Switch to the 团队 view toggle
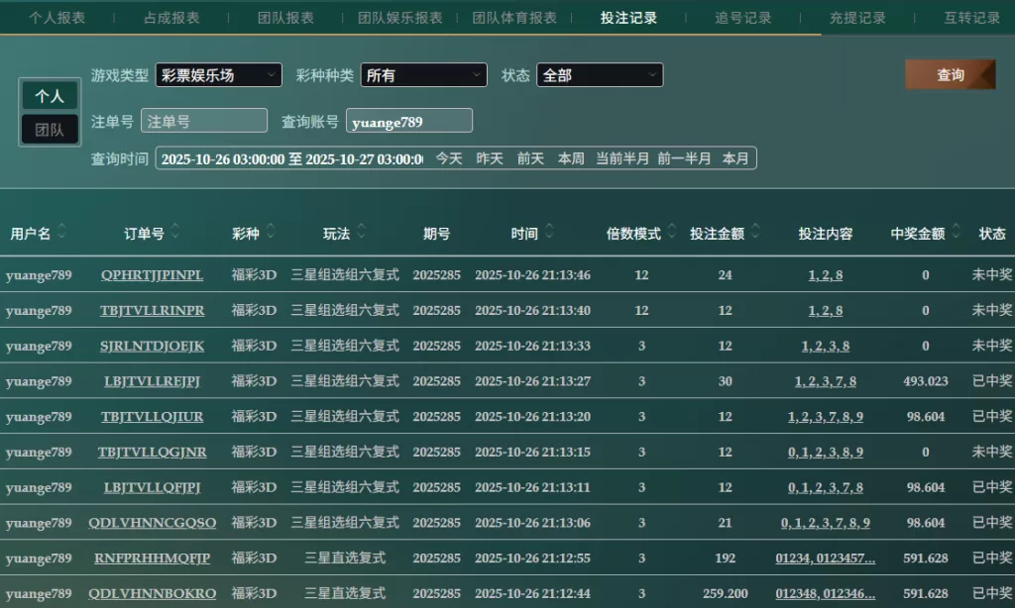This screenshot has height=608, width=1015. (50, 129)
